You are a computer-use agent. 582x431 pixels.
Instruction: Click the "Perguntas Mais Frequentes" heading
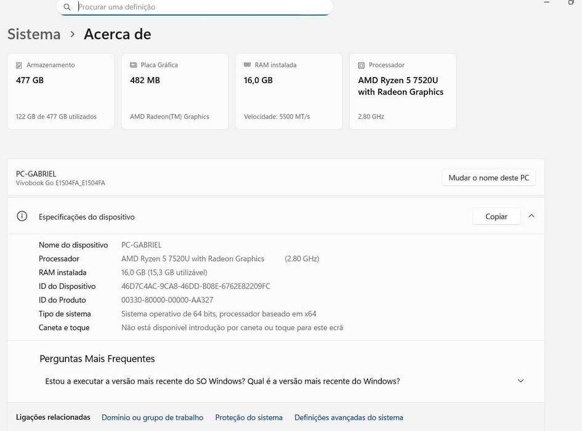[x=97, y=358]
